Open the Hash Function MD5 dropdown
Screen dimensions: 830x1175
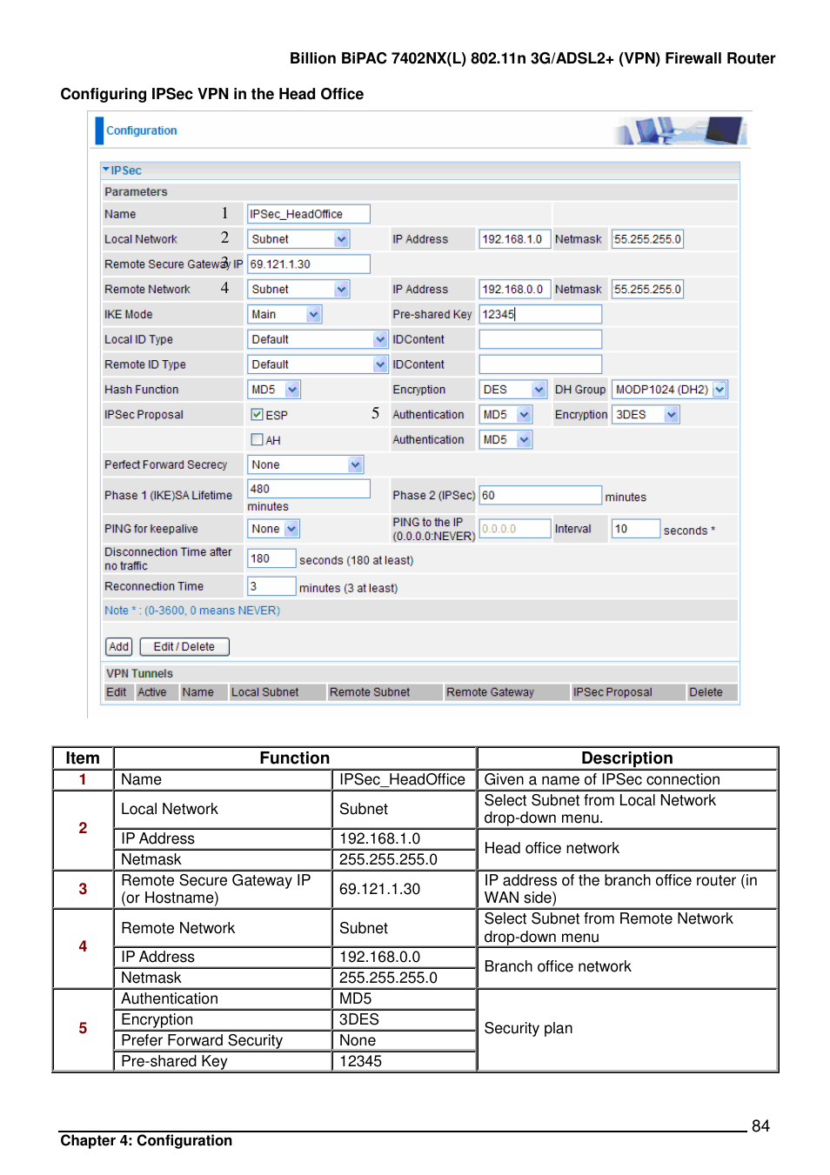(x=274, y=391)
